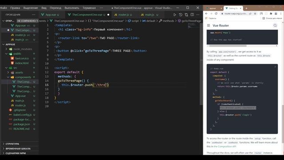Open README.md in the explorer
The height and width of the screenshot is (160, 284).
(x=21, y=129)
